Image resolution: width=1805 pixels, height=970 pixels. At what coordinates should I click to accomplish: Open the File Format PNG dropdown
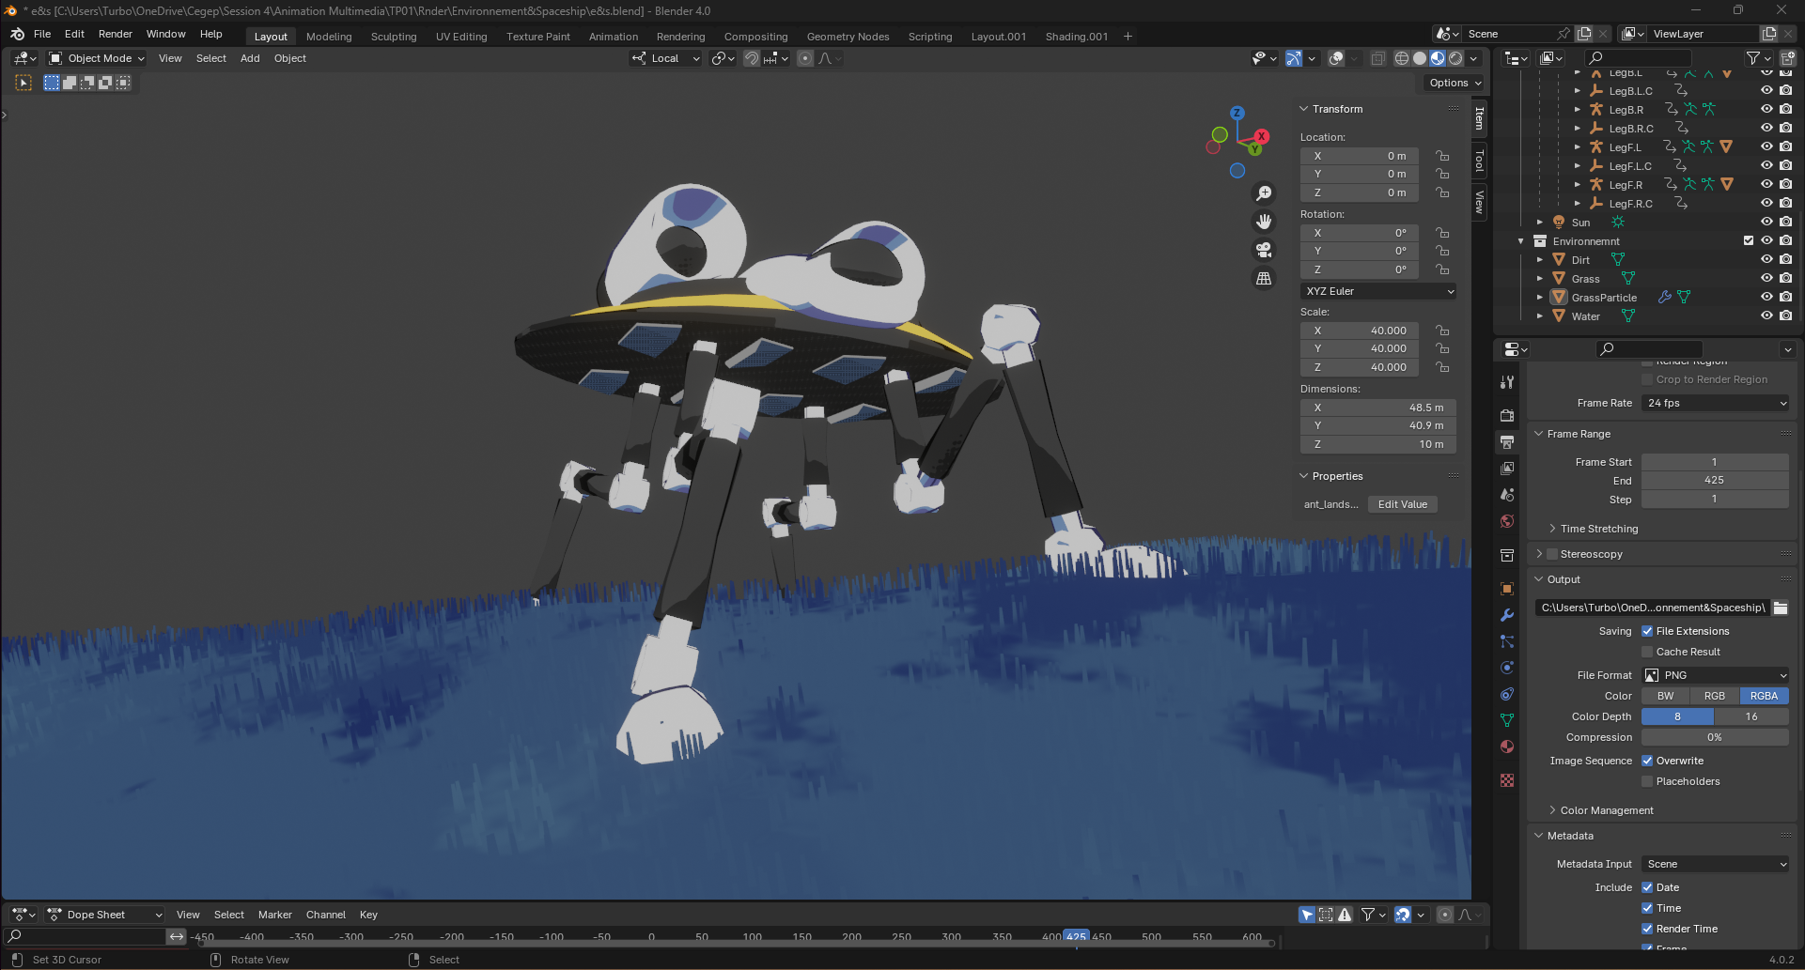1715,675
